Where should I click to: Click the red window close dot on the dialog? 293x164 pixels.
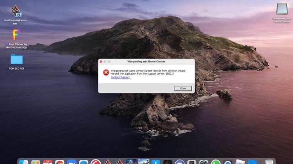101,61
